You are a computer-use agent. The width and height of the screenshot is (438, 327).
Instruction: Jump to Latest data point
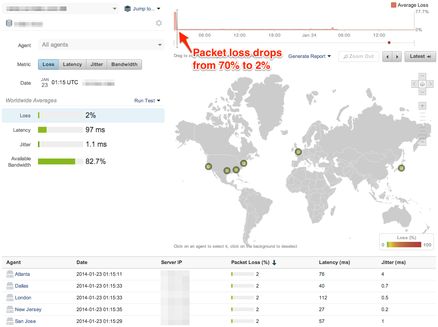420,56
